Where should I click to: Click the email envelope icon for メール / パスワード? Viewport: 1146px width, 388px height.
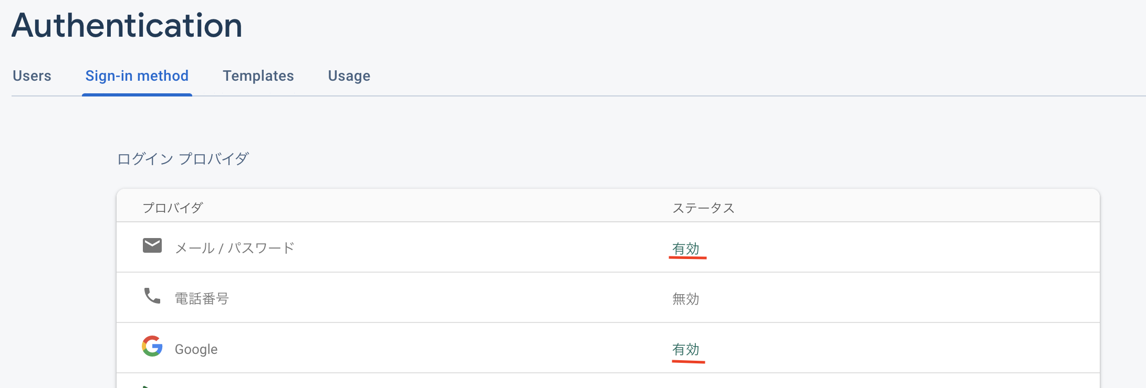coord(152,244)
